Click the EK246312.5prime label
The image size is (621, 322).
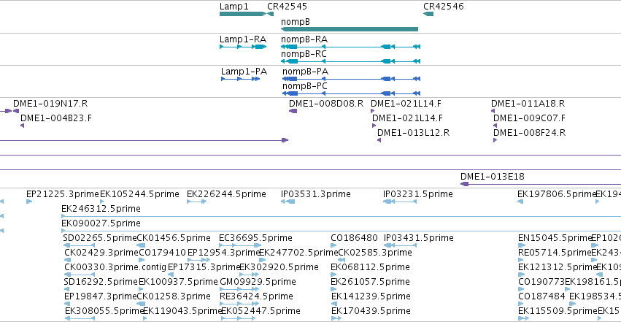coord(101,209)
